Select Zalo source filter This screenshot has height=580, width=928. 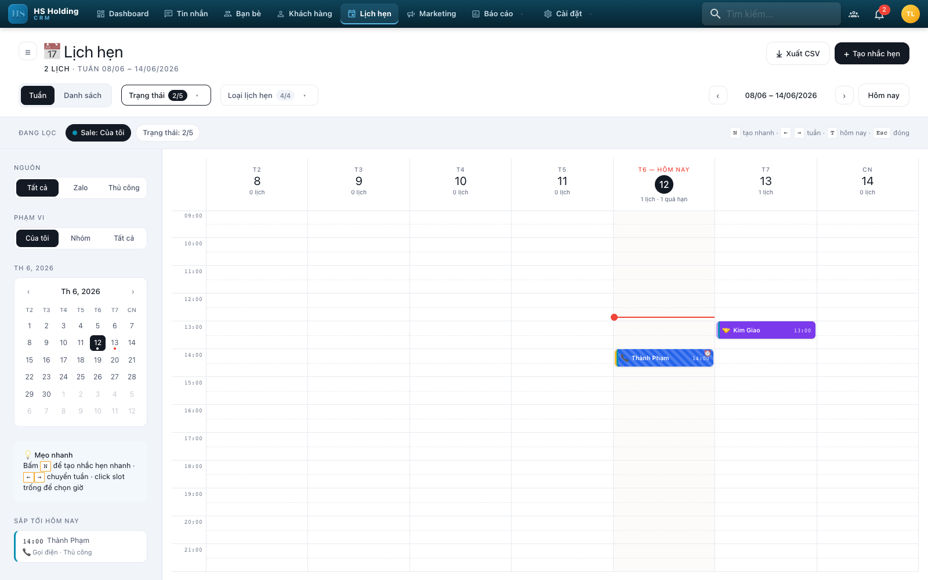pyautogui.click(x=81, y=188)
